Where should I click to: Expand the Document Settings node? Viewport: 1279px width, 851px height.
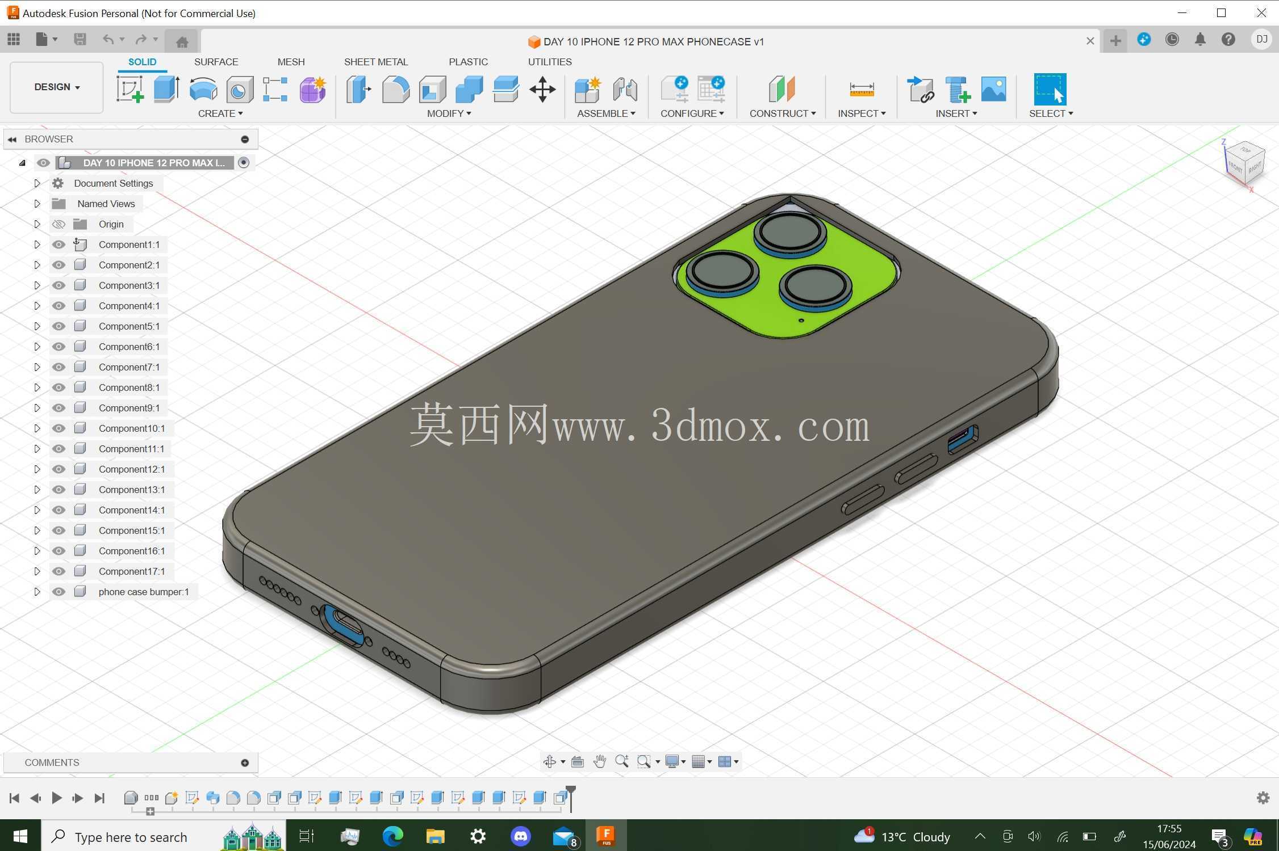37,183
